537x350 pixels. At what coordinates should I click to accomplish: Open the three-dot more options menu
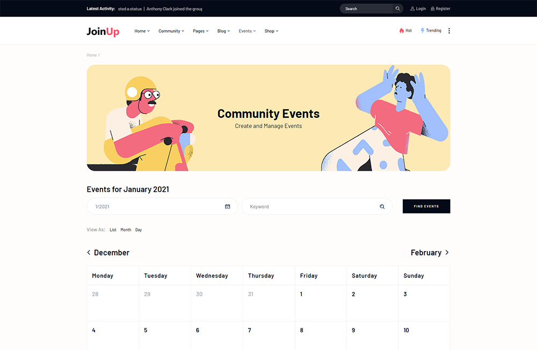(x=449, y=31)
